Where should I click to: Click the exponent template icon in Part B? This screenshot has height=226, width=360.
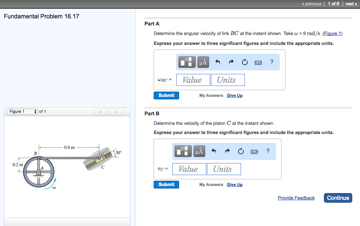182,151
